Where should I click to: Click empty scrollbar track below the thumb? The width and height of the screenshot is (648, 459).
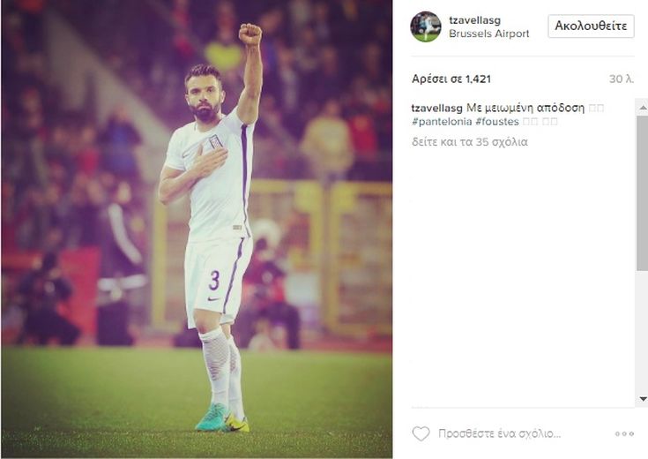coord(643,333)
